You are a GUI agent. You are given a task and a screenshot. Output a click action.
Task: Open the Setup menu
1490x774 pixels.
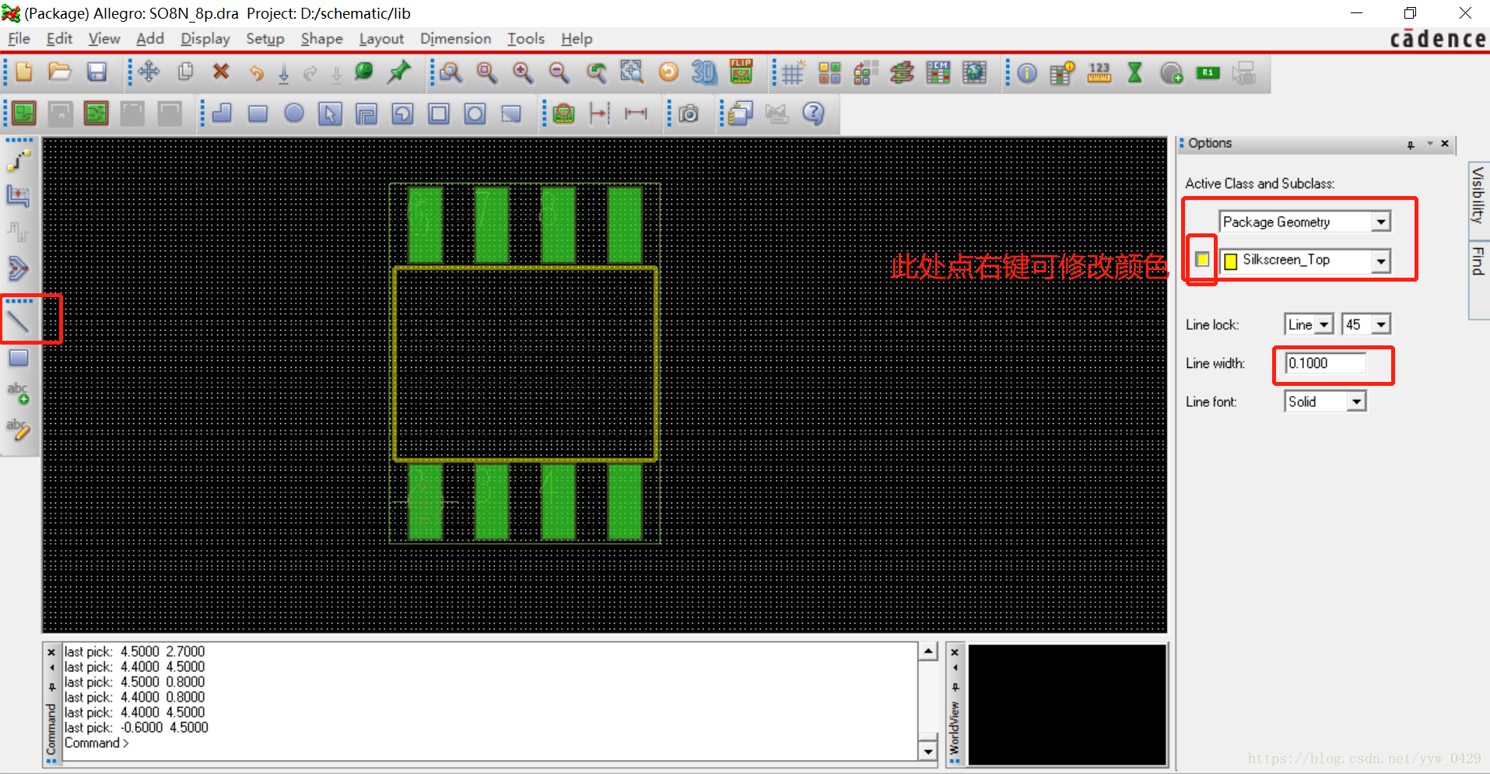point(265,38)
